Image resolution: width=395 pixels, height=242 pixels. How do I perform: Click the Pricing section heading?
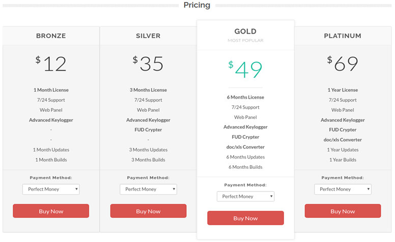[x=197, y=5]
